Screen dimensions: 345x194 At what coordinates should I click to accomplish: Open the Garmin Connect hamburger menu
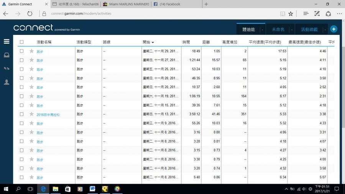(7, 41)
